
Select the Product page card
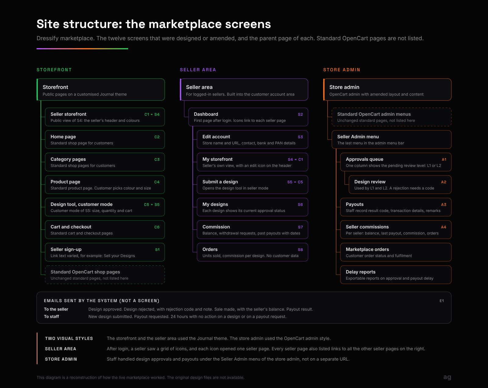(105, 185)
